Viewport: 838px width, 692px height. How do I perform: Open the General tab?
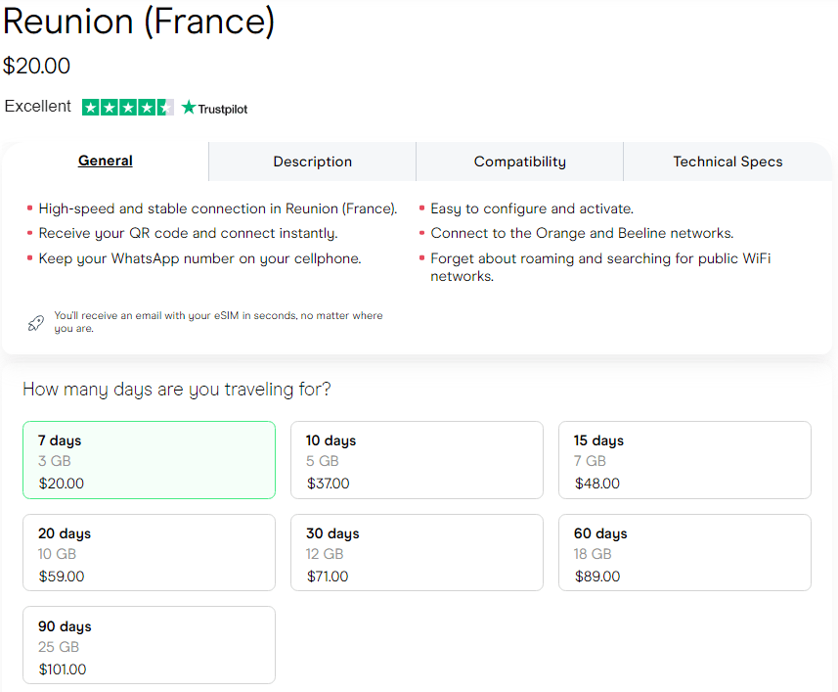click(106, 161)
